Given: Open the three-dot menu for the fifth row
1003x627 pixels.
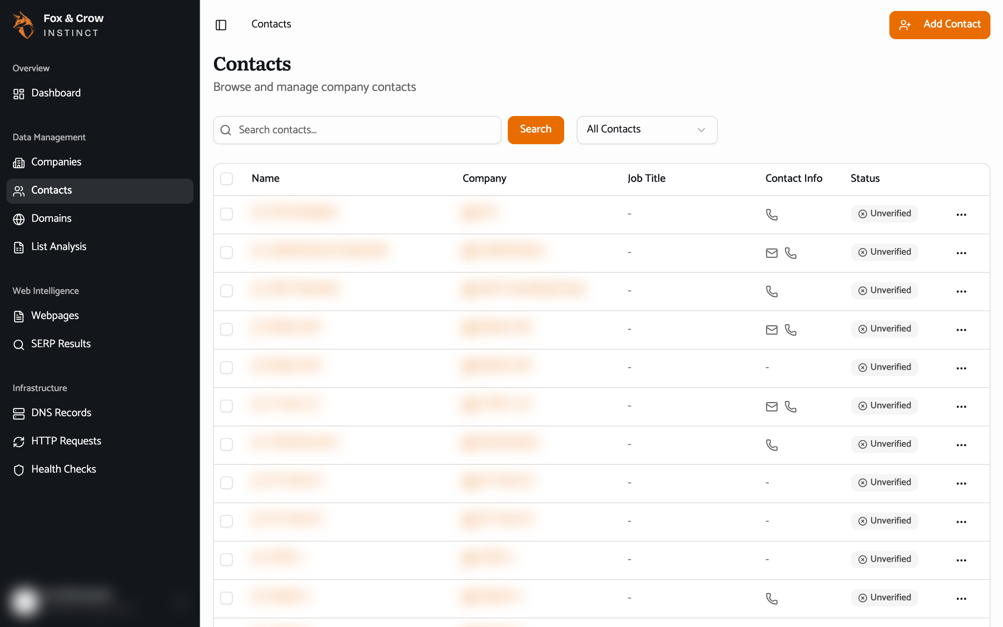Looking at the screenshot, I should coord(961,368).
